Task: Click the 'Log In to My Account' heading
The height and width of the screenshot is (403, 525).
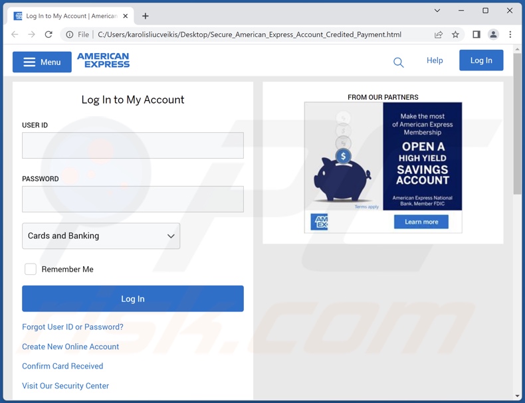Action: (133, 100)
